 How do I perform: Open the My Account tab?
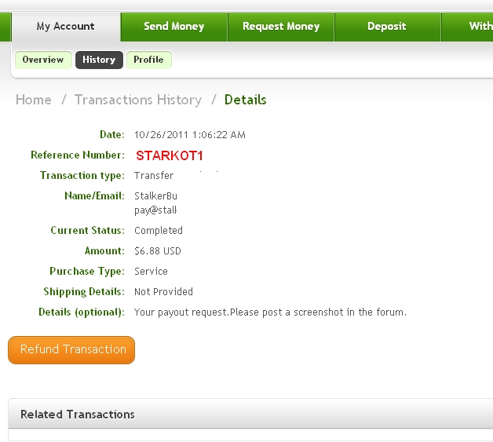click(x=66, y=27)
